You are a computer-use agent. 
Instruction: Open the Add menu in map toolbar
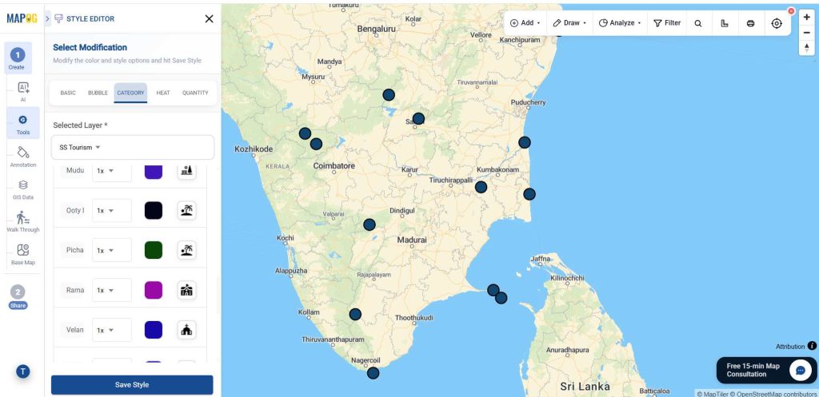point(525,23)
